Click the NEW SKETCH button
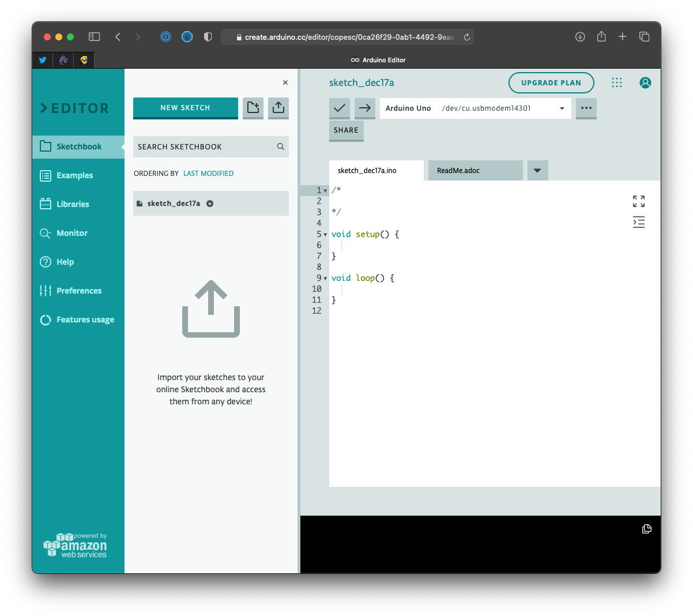The width and height of the screenshot is (693, 616). pyautogui.click(x=185, y=108)
